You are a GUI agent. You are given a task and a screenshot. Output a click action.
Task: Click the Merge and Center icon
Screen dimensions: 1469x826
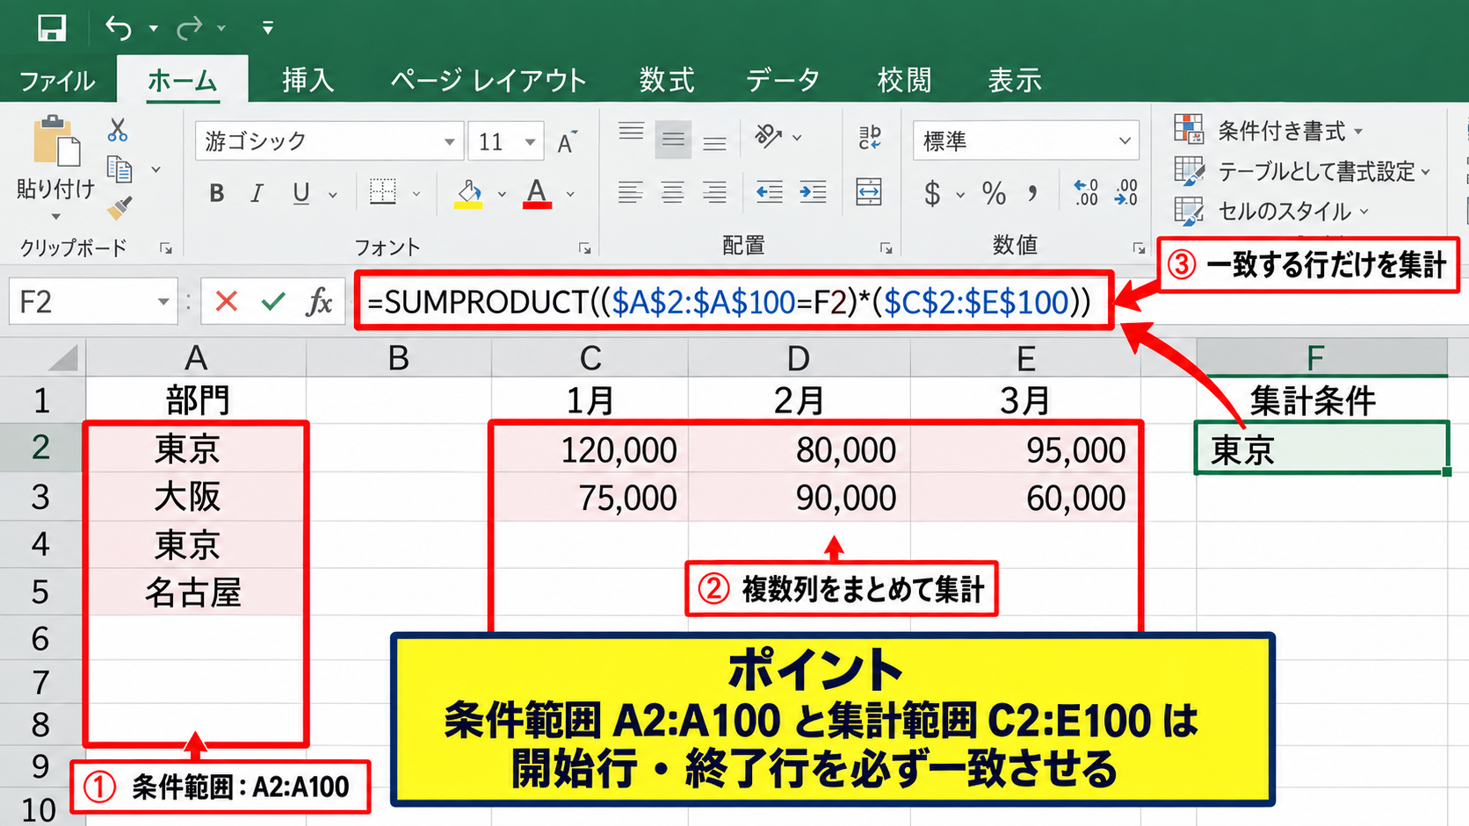point(869,191)
